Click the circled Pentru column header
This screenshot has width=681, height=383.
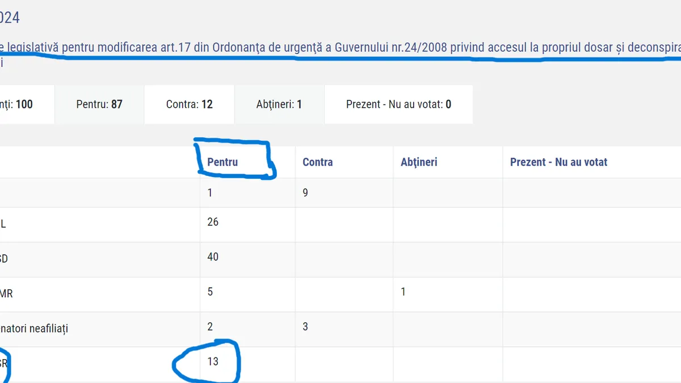222,162
